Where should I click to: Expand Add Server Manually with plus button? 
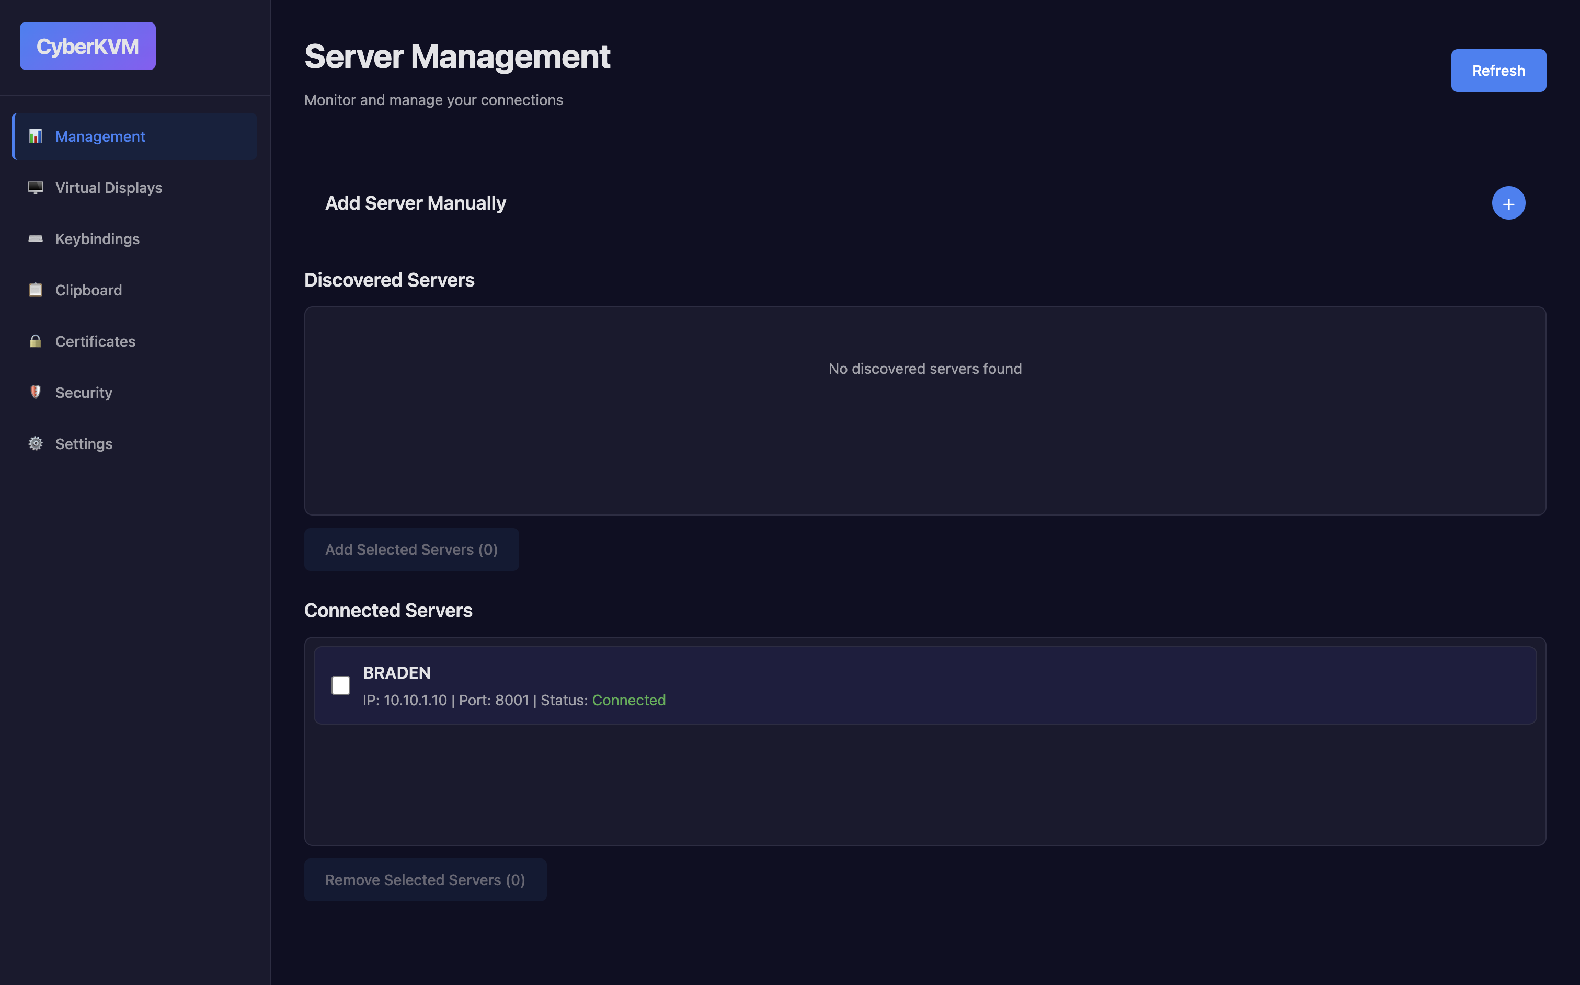coord(1508,203)
